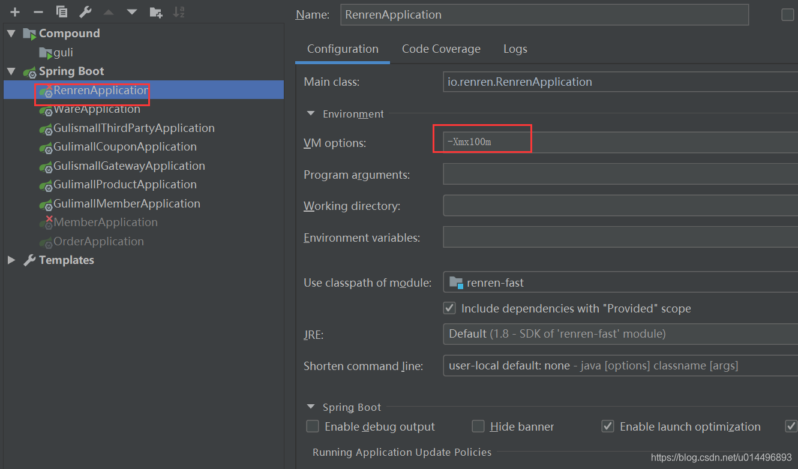Check the Hide banner option
The image size is (798, 469).
pyautogui.click(x=478, y=426)
